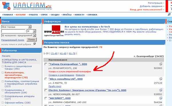Open the 'И' logic operator dropdown
172x106 pixels.
click(x=34, y=31)
